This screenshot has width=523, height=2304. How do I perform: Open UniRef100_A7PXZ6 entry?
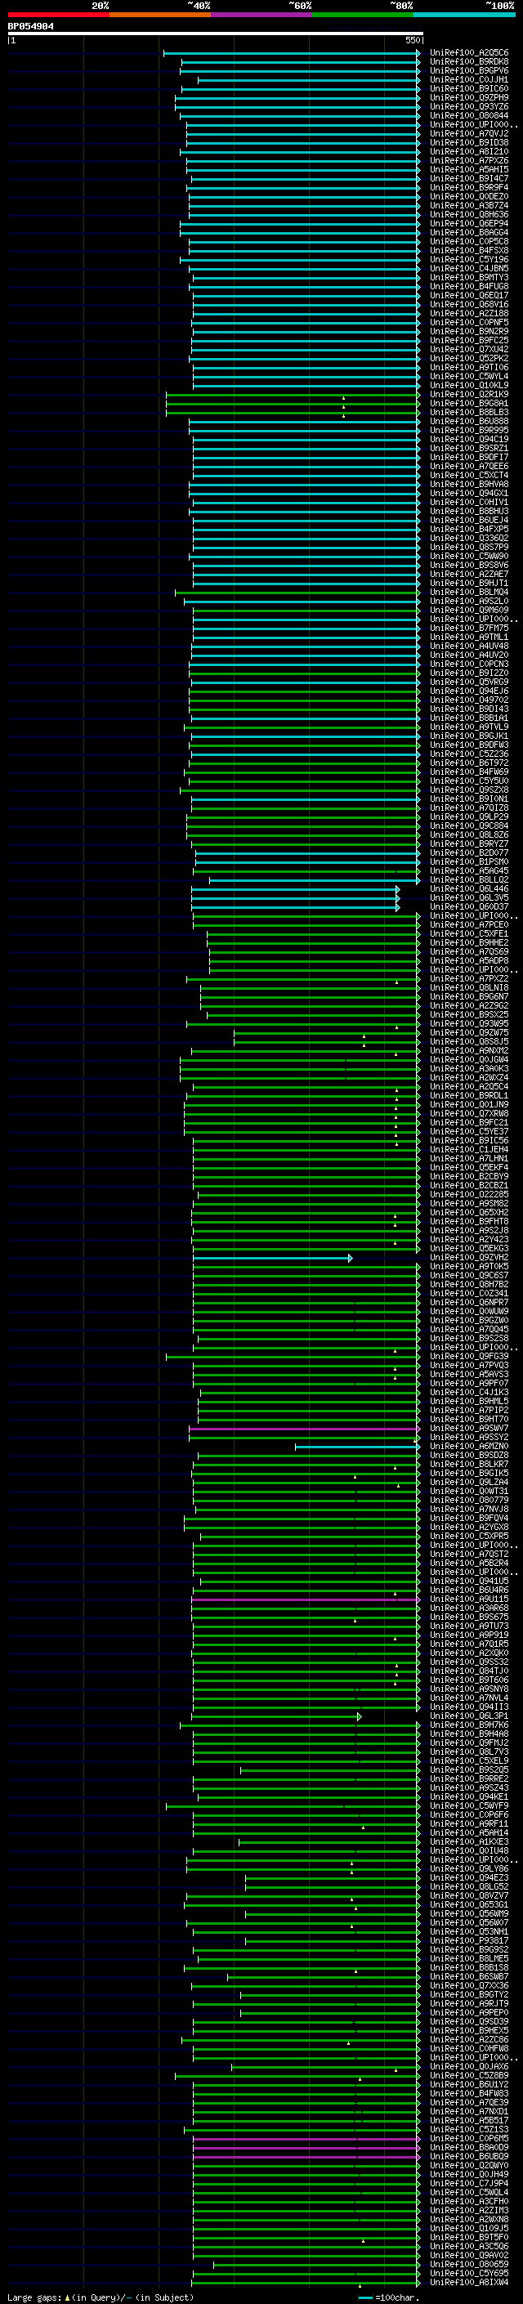(469, 161)
